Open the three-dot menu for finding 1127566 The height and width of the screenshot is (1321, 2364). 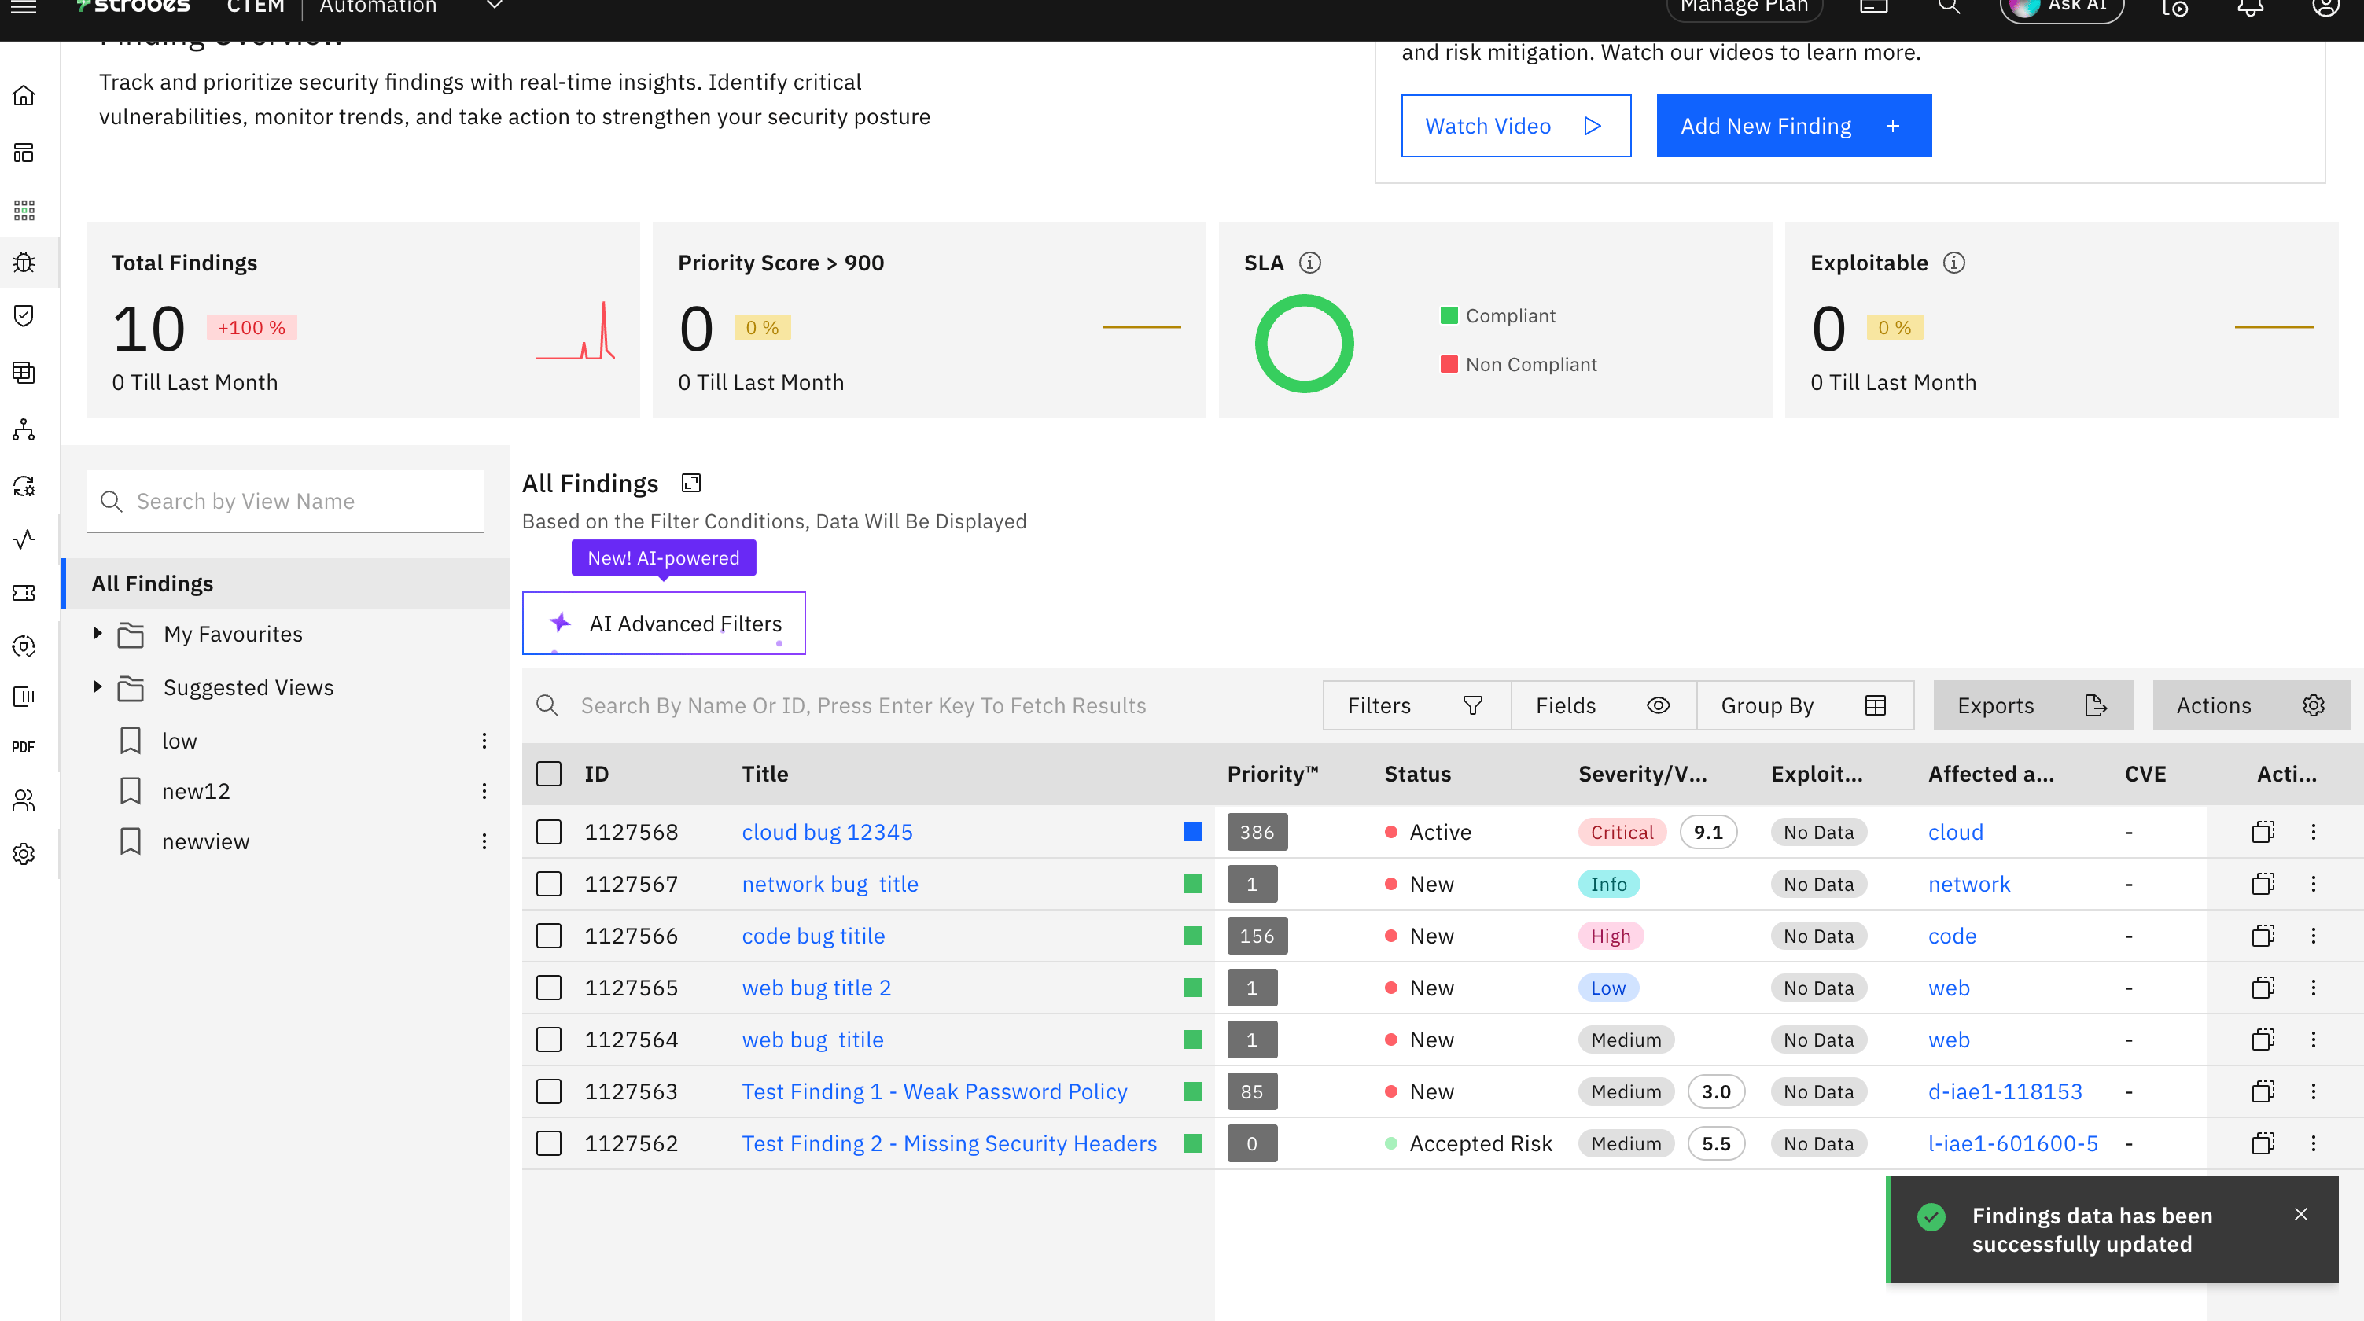(x=2314, y=936)
